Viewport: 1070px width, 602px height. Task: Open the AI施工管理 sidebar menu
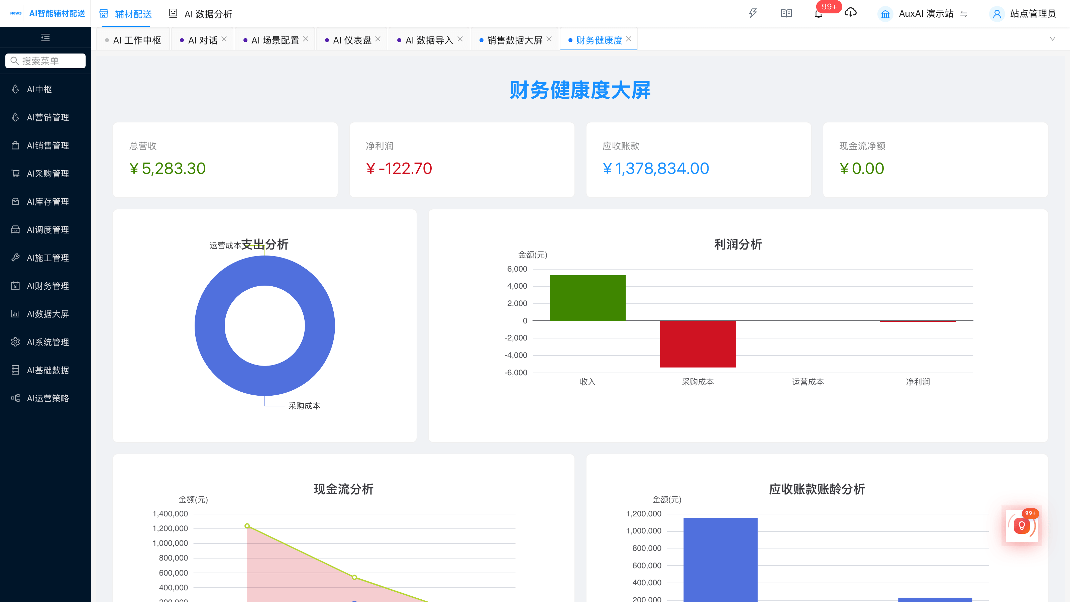coord(45,258)
